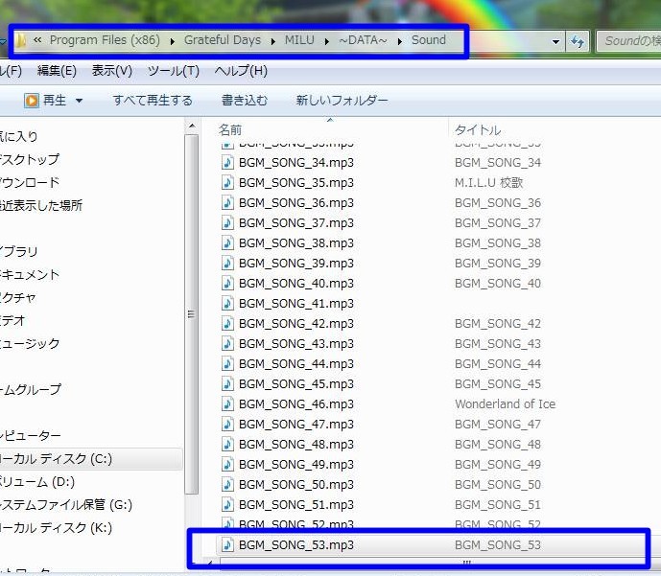Expand the 再生 button dropdown arrow
The height and width of the screenshot is (576, 661).
[x=79, y=101]
